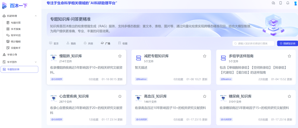Open the 心血管疾病_知识库 card title

point(74,96)
